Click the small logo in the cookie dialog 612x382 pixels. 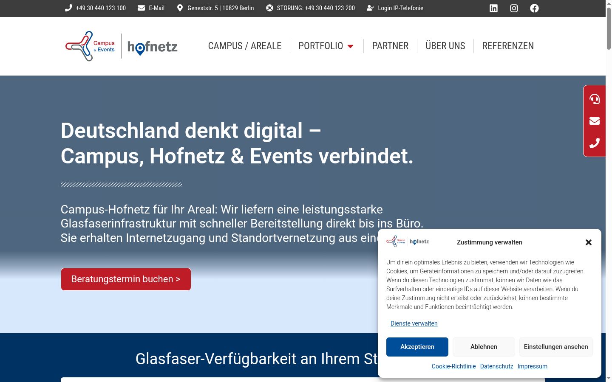408,242
